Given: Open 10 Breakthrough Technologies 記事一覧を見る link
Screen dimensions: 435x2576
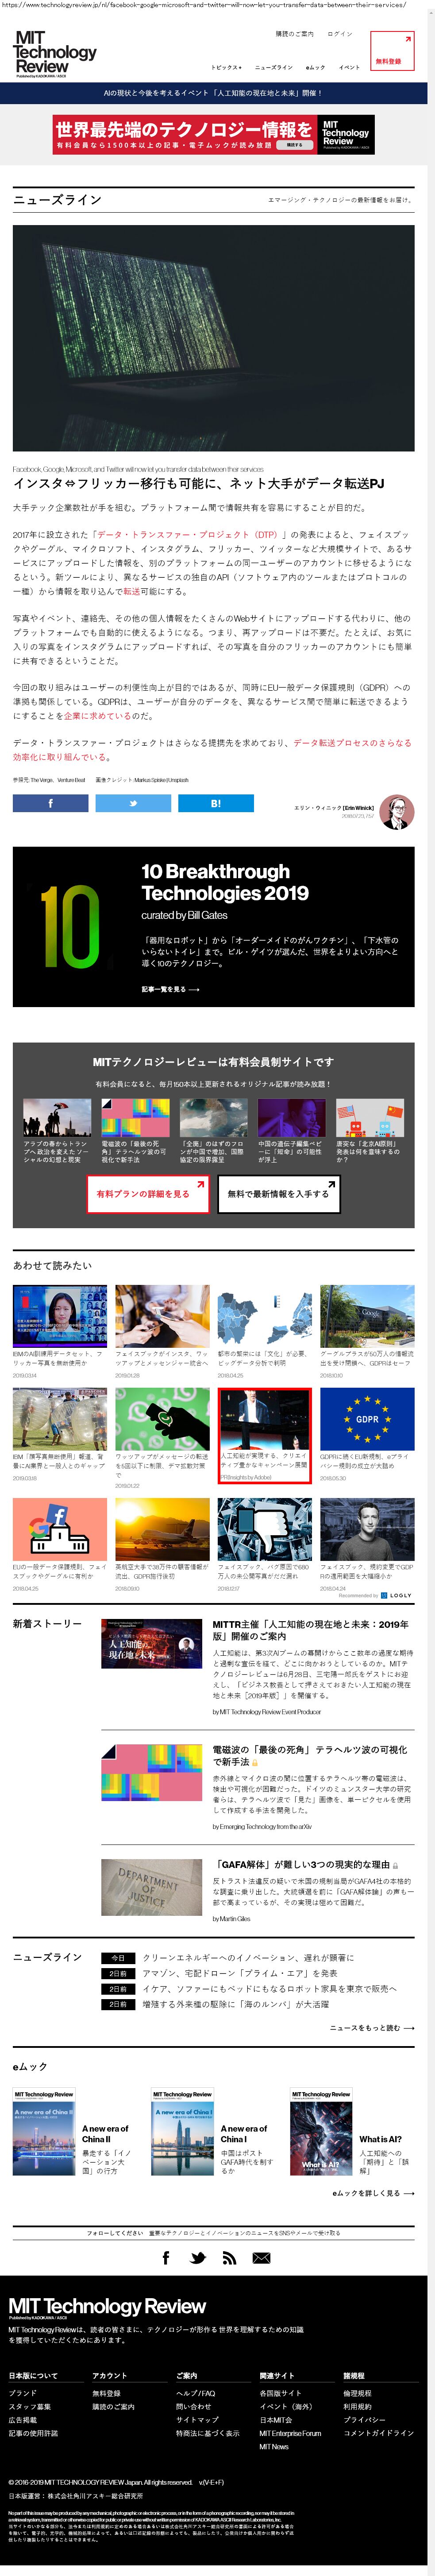Looking at the screenshot, I should tap(171, 989).
